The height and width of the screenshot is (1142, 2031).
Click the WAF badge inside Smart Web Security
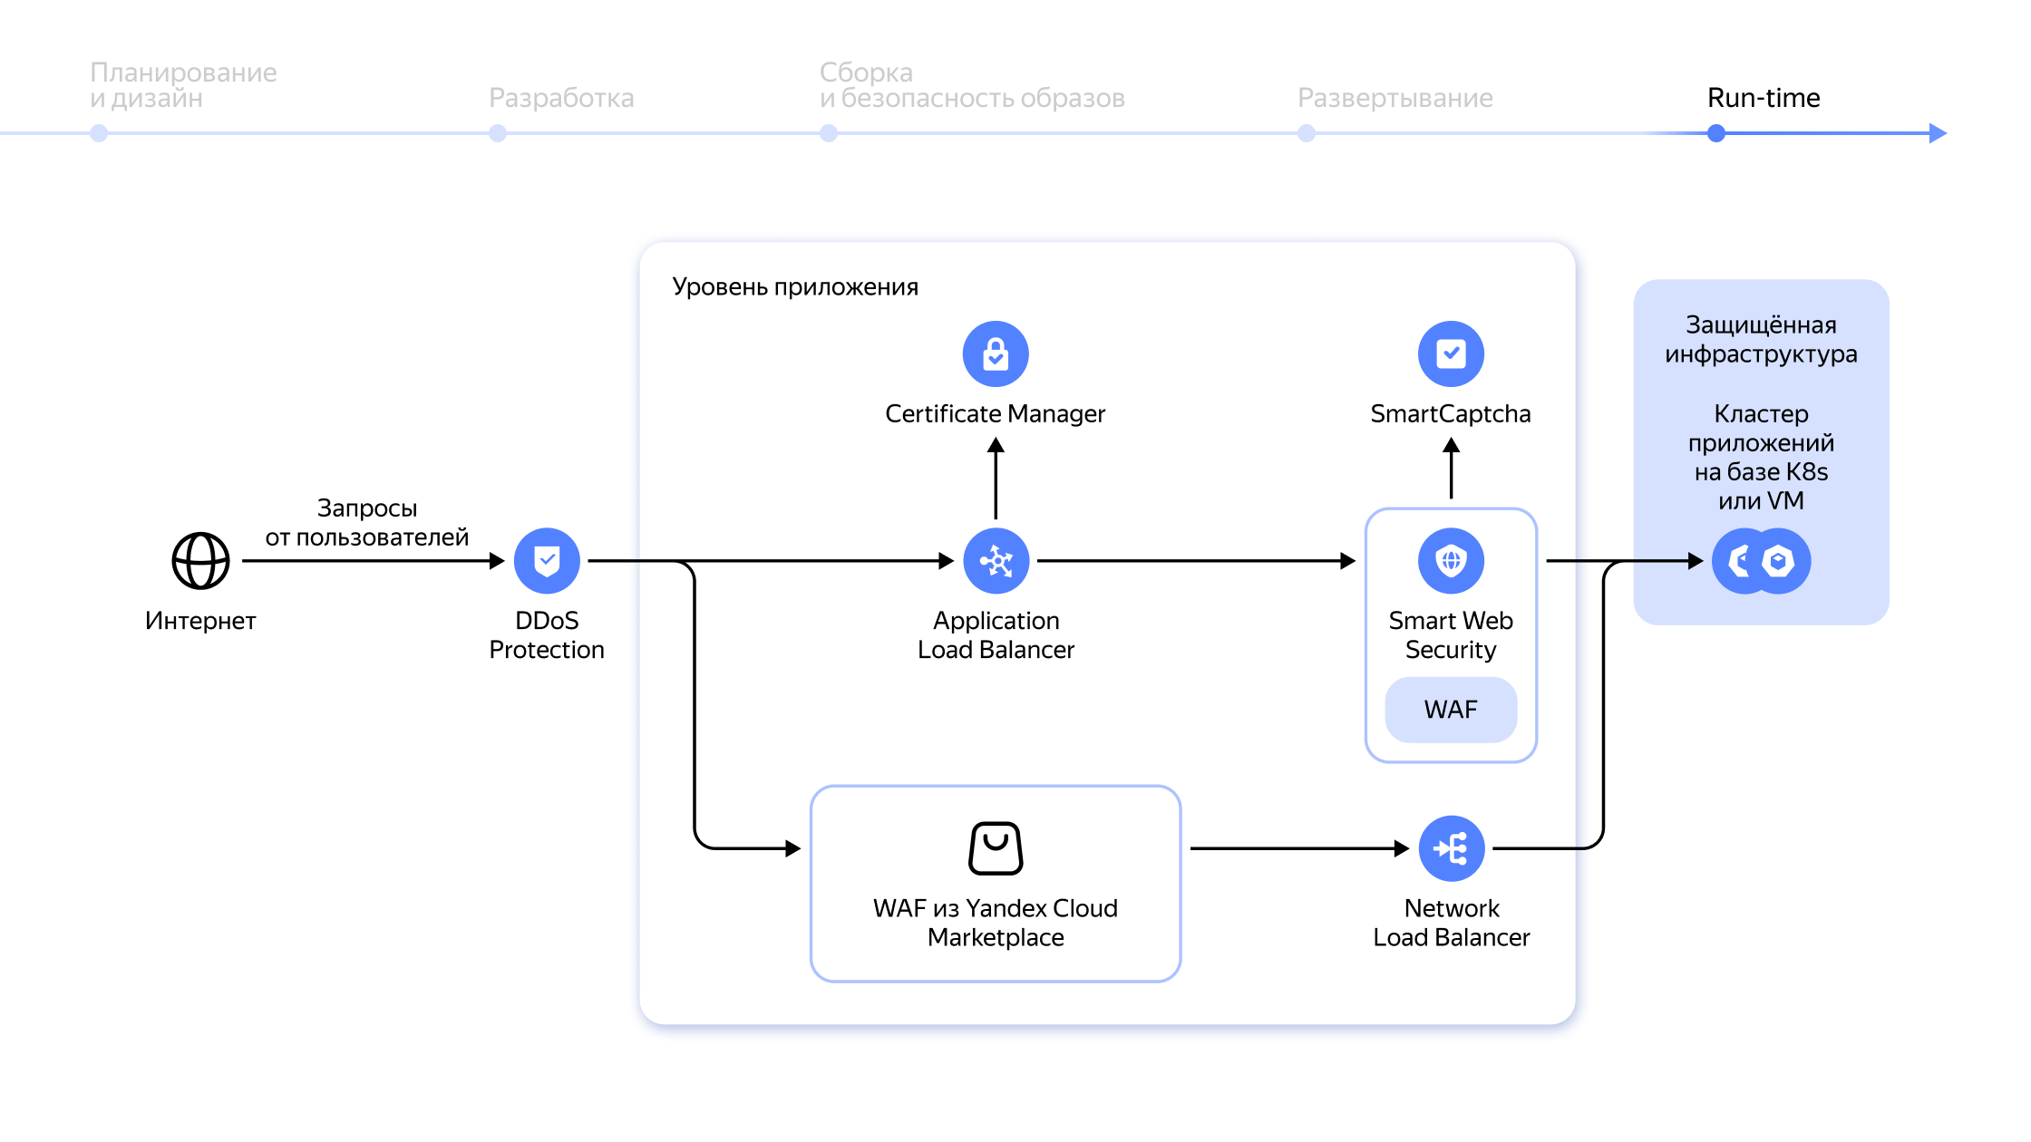coord(1451,710)
